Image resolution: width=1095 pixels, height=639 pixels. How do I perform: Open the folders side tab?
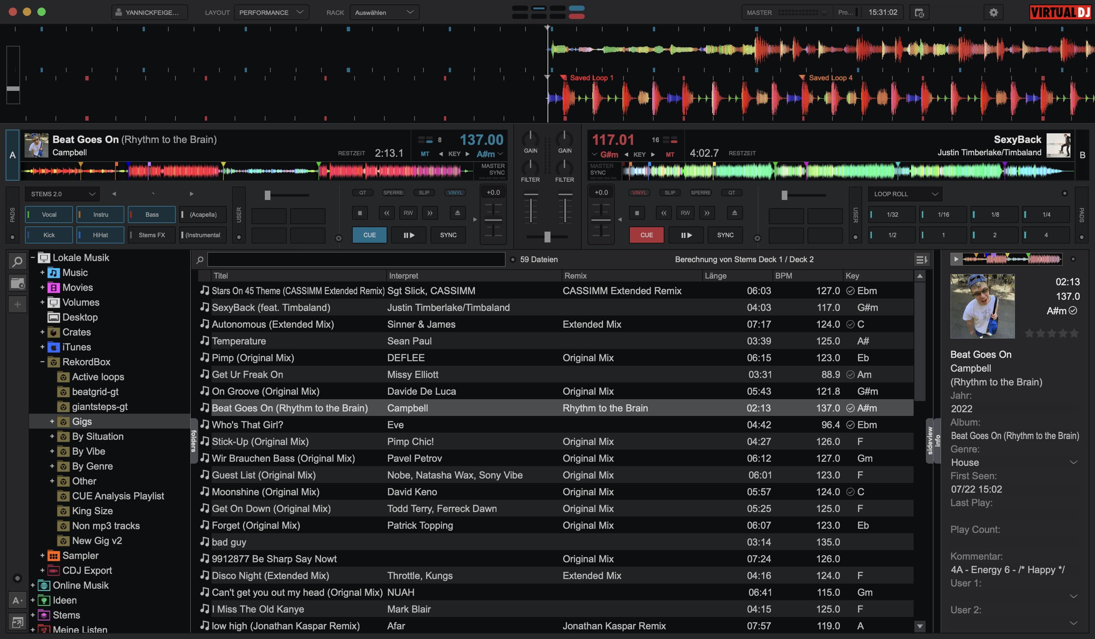194,441
